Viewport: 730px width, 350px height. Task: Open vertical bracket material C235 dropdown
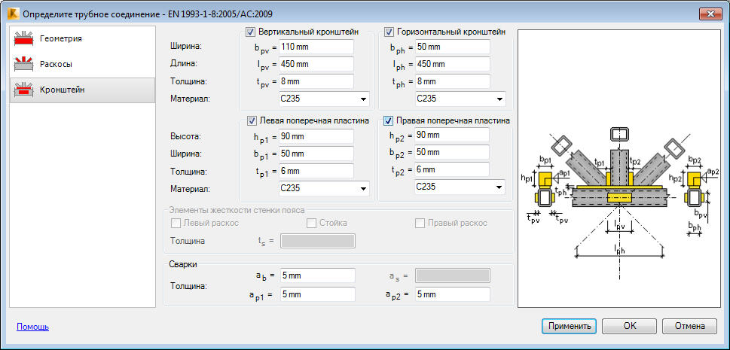pyautogui.click(x=324, y=99)
